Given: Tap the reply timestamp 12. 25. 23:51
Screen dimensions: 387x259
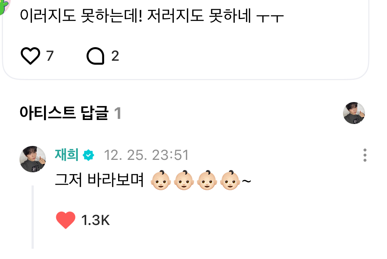Looking at the screenshot, I should 146,155.
